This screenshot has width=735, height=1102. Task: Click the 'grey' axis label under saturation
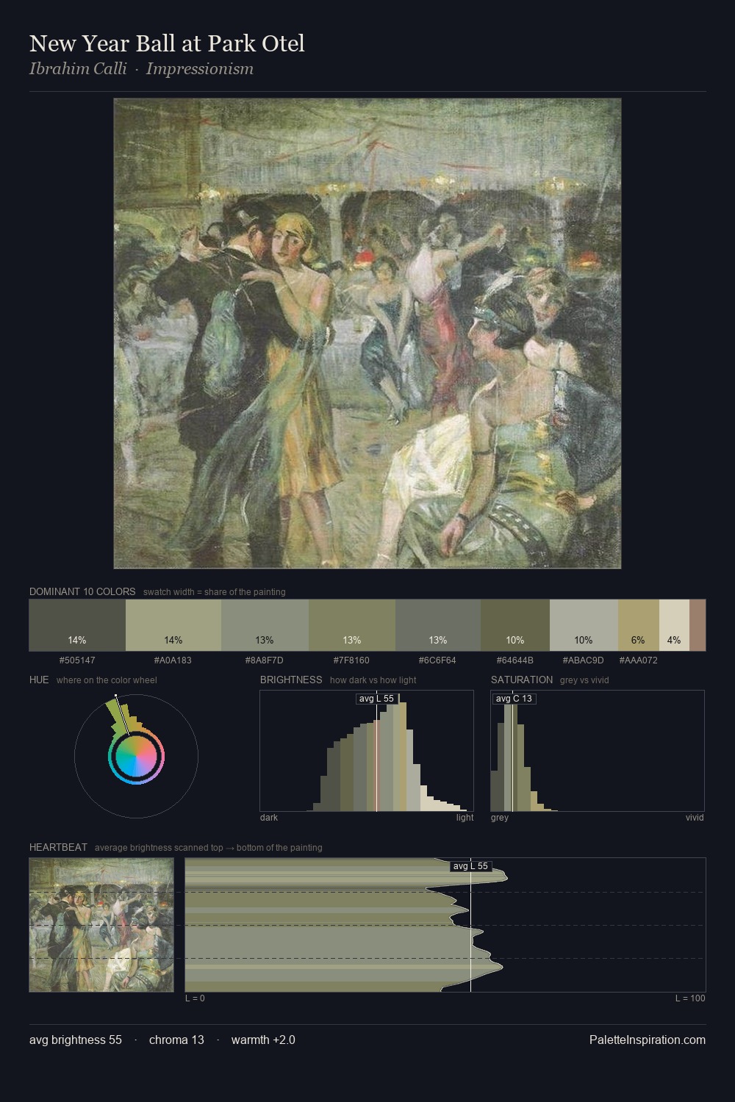pos(500,818)
